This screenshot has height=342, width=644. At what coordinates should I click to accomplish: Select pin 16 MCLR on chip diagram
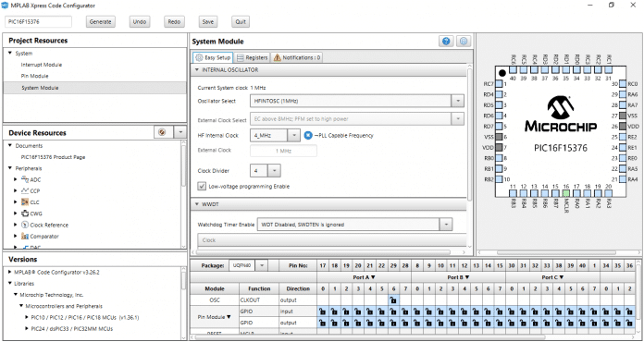566,193
